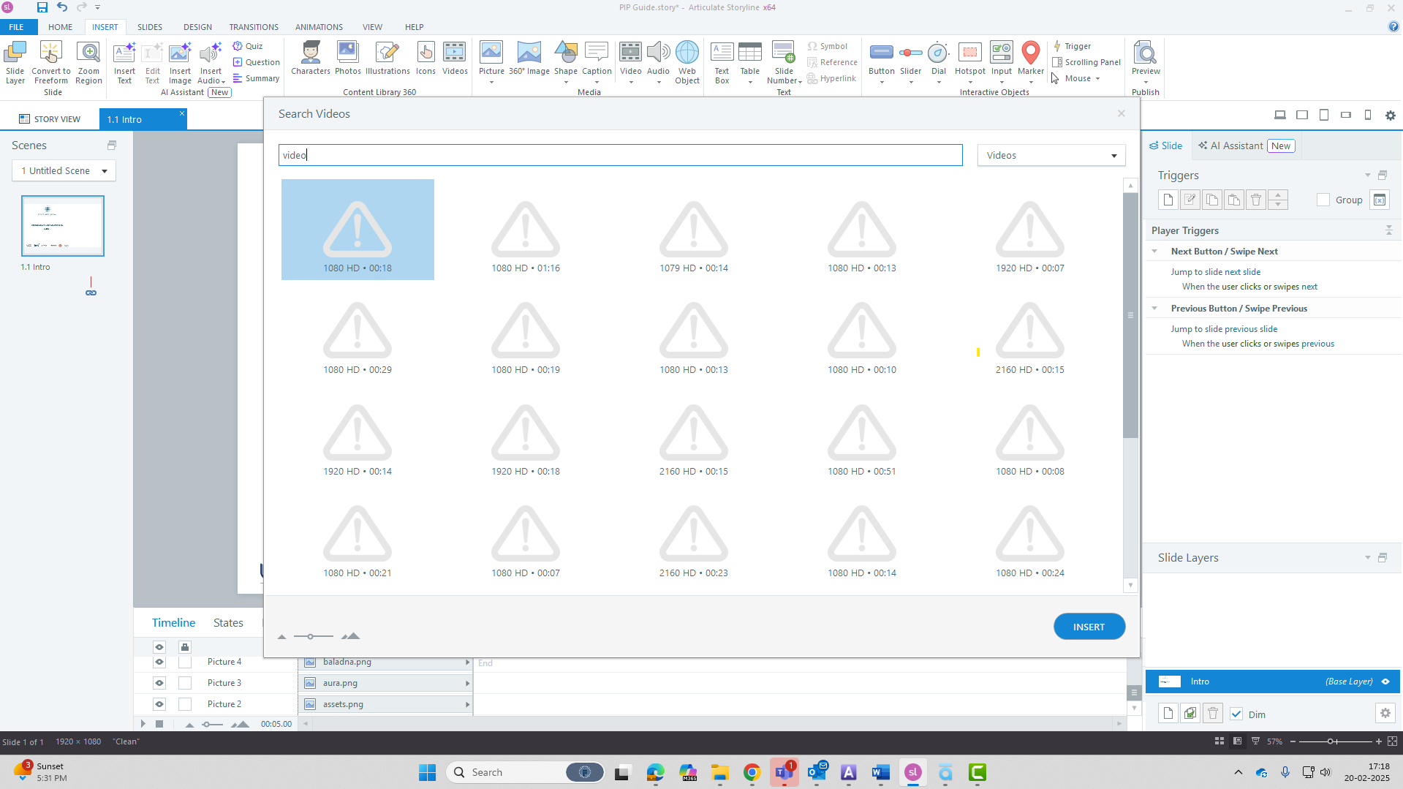This screenshot has height=789, width=1403.
Task: Collapse the Next Button / Swipe Next trigger
Action: 1155,251
